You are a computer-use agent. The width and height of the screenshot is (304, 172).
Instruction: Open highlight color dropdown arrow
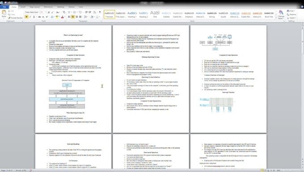tap(59, 17)
